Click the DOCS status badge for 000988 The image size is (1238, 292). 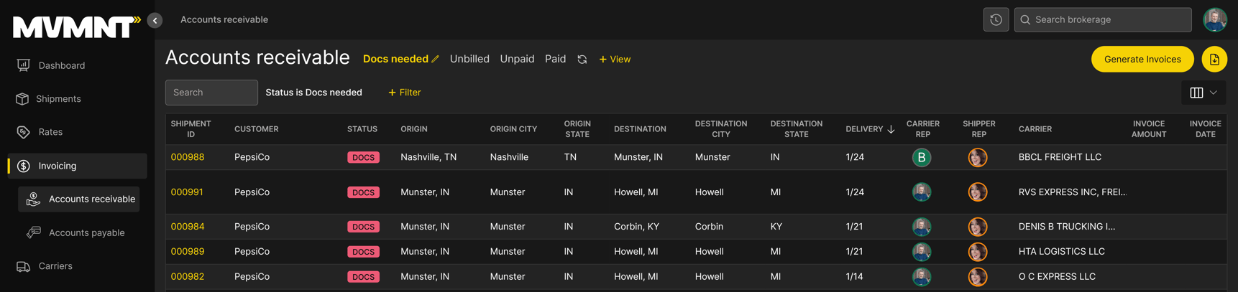pyautogui.click(x=363, y=157)
